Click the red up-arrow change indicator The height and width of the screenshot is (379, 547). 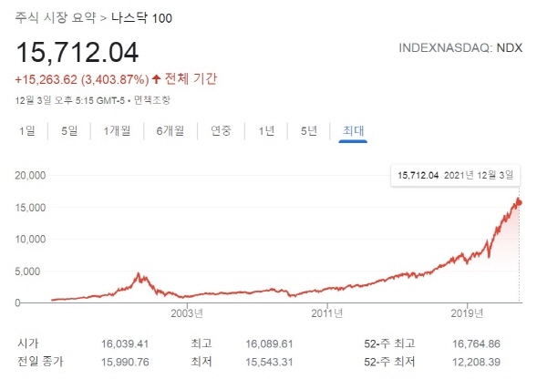click(x=156, y=79)
